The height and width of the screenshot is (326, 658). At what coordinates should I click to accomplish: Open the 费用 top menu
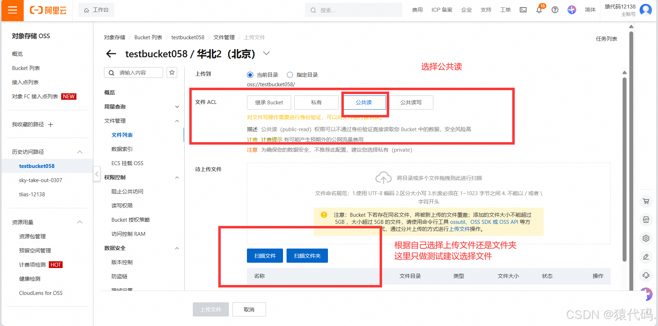[x=417, y=10]
